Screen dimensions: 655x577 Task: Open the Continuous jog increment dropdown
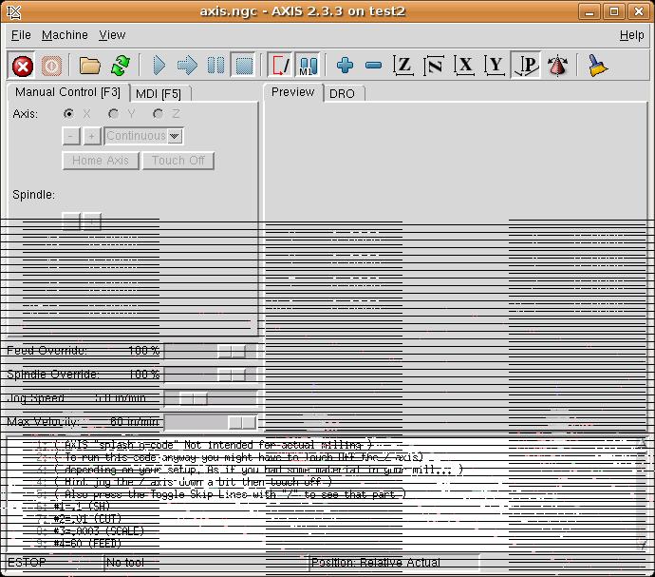(143, 136)
